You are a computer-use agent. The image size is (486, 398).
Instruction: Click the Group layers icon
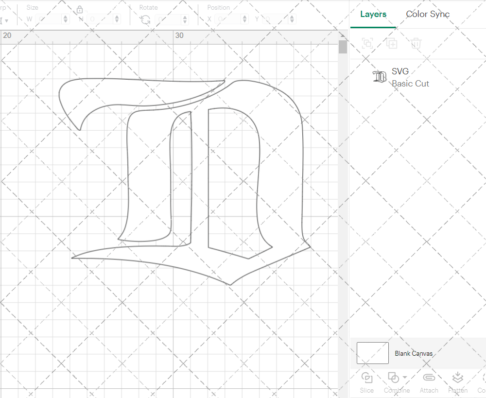367,43
